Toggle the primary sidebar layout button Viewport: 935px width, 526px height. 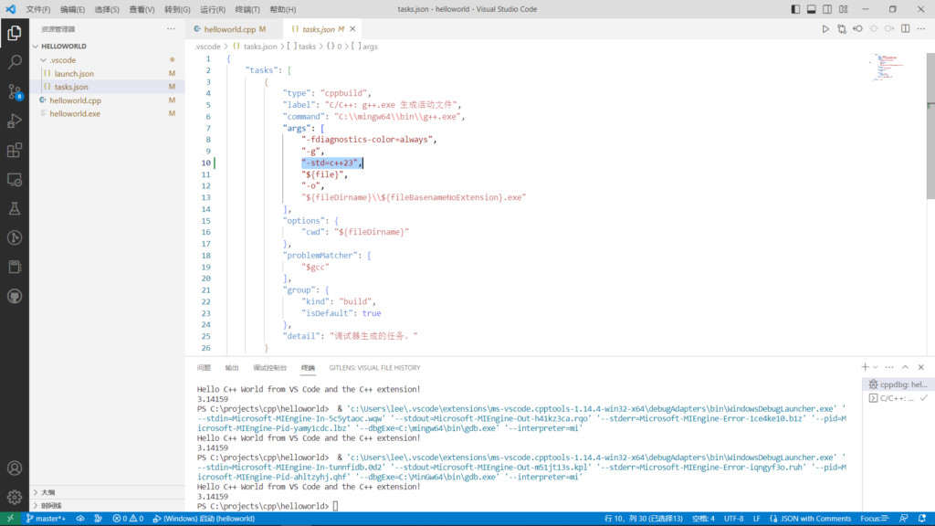(x=793, y=9)
